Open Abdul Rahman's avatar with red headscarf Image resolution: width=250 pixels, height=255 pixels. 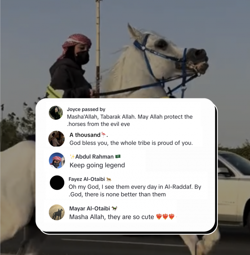click(x=57, y=160)
